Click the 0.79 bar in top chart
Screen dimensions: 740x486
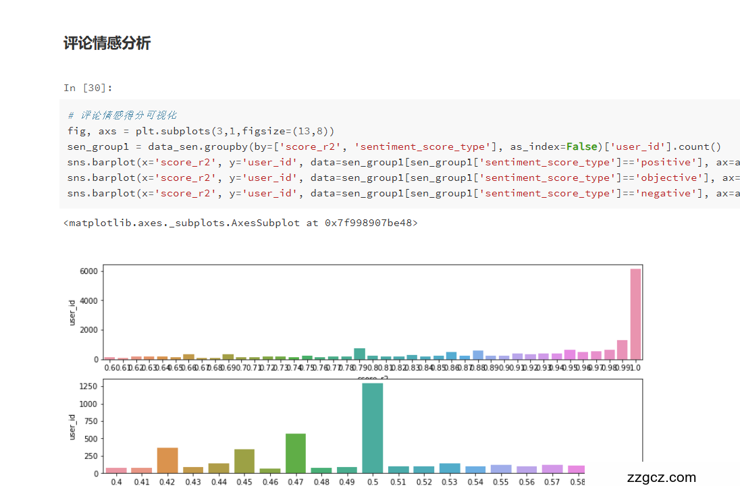(x=359, y=354)
